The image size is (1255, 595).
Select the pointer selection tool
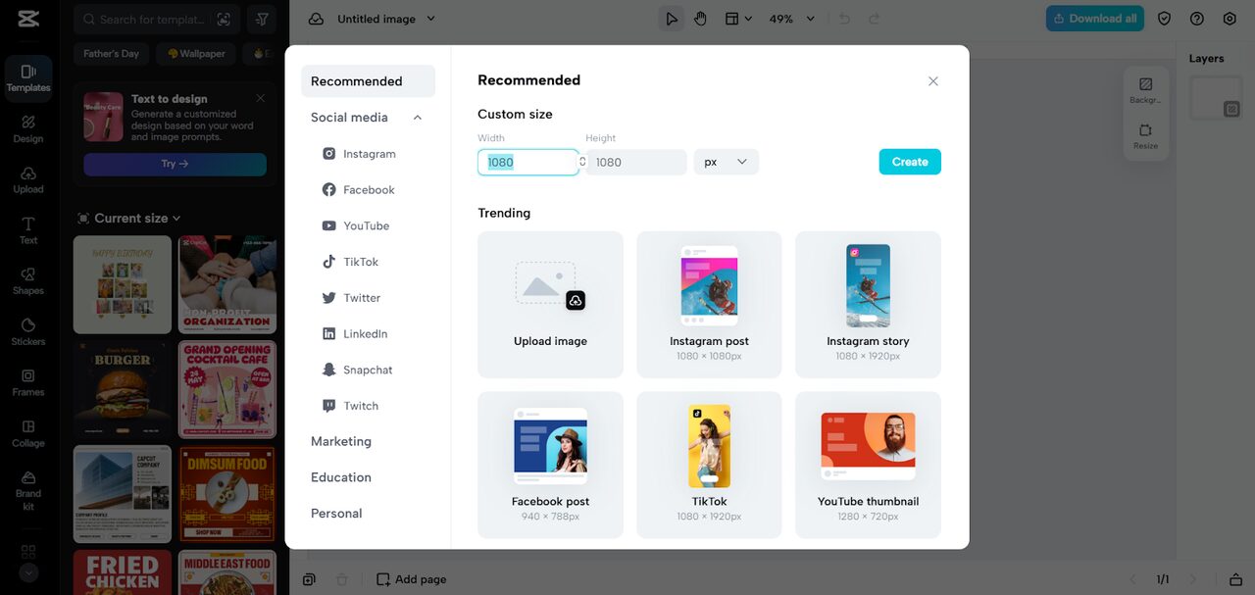pyautogui.click(x=671, y=19)
